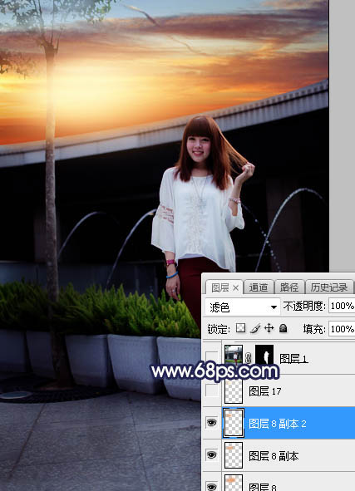This screenshot has height=491, width=355.
Task: Close the 图层 tab with its x icon
Action: [x=235, y=287]
